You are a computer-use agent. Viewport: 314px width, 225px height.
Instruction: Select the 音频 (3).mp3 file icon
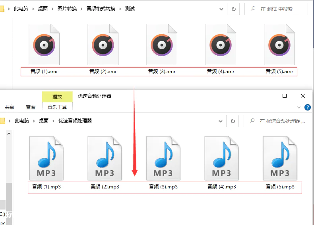[163, 158]
